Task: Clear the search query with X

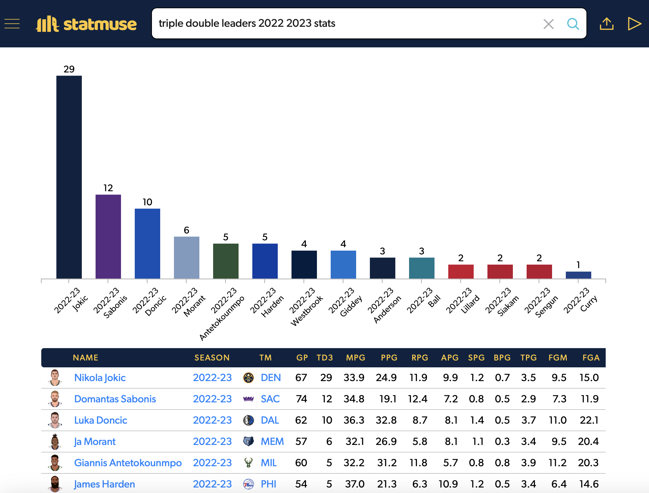Action: [548, 24]
